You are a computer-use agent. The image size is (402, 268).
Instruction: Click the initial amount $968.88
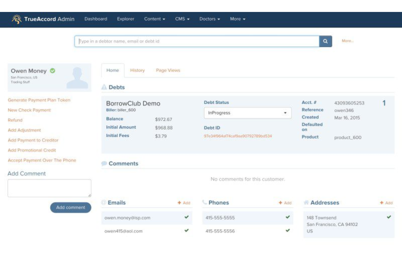(164, 128)
